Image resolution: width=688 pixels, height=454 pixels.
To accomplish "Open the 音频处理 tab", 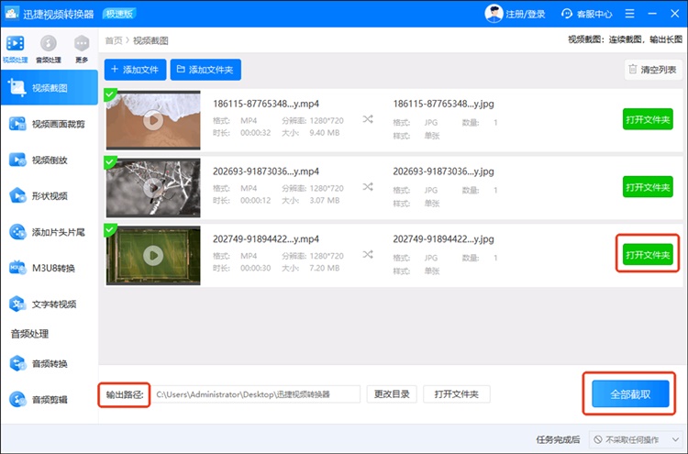I will click(49, 50).
